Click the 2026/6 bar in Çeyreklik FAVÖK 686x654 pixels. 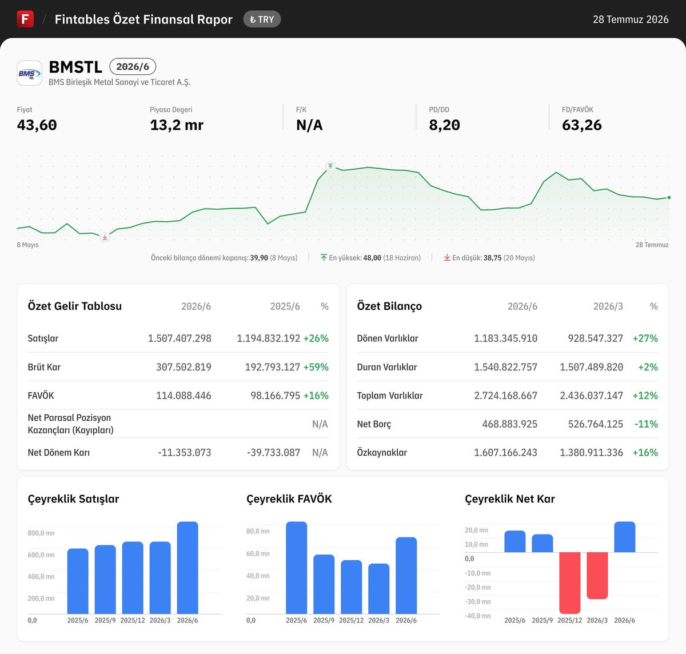pyautogui.click(x=406, y=576)
